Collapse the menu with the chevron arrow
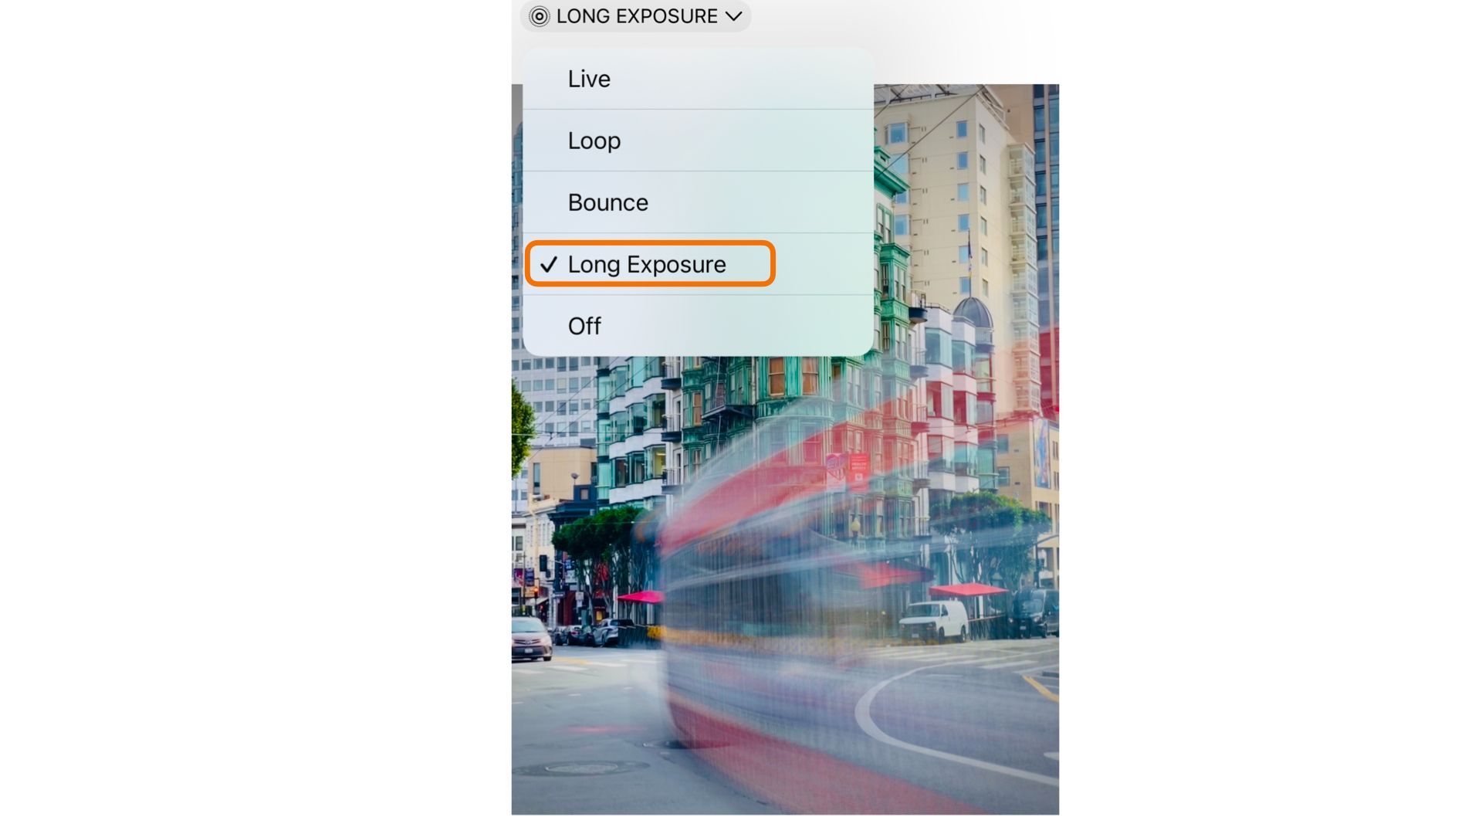Screen dimensions: 1482x834 [x=733, y=16]
